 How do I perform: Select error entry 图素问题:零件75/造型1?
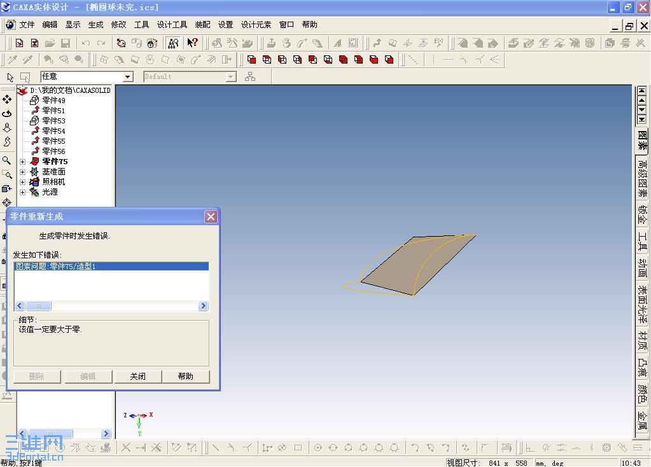tap(111, 267)
